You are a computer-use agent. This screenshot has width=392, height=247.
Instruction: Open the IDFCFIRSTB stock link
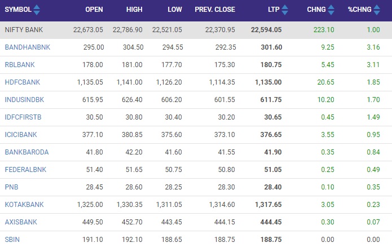pyautogui.click(x=23, y=117)
